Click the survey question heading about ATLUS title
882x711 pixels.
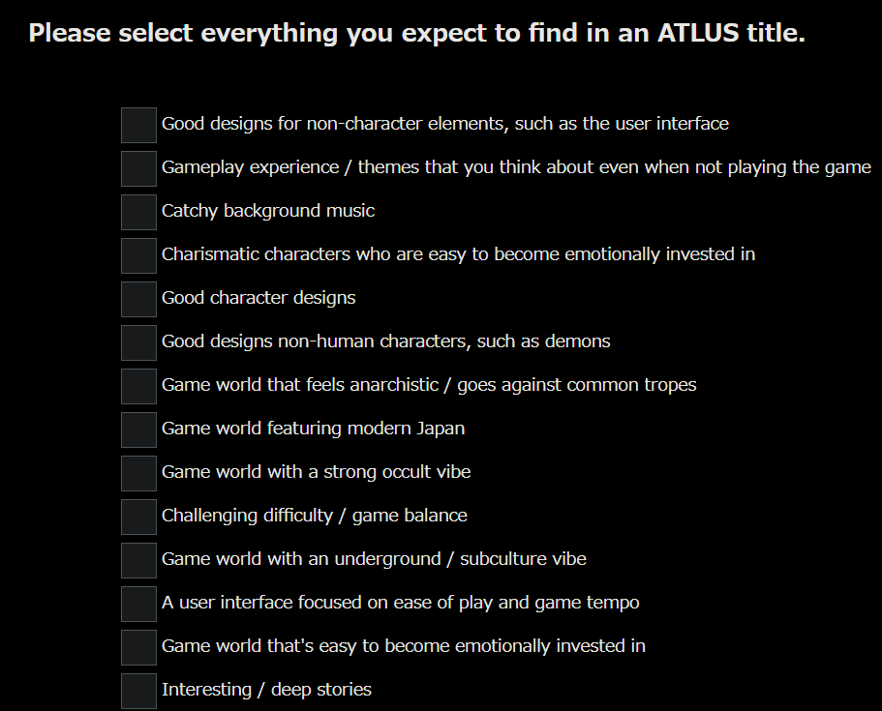point(417,33)
